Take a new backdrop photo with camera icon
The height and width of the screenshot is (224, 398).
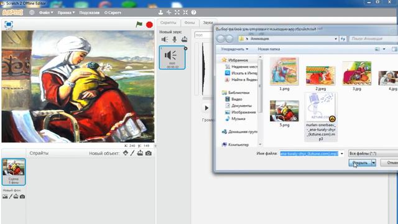tap(22, 197)
